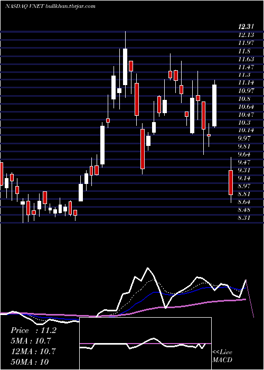The width and height of the screenshot is (264, 370).
Task: Click the 10.64 price level label
Action: click(246, 107)
